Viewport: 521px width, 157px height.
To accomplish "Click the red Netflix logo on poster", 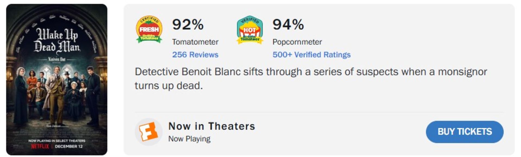I will click(x=40, y=146).
